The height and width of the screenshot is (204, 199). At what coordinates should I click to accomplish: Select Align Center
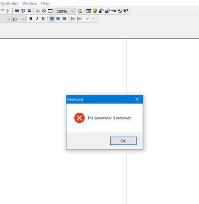58,19
